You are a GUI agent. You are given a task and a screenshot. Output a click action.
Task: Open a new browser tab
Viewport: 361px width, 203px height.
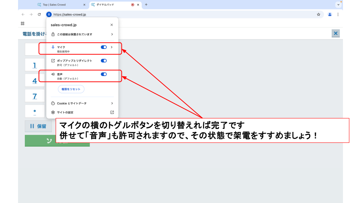pos(146,5)
